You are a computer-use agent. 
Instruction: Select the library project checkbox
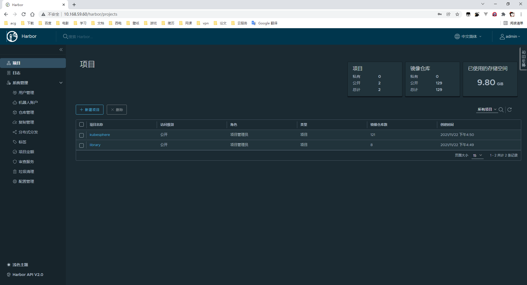click(x=82, y=145)
